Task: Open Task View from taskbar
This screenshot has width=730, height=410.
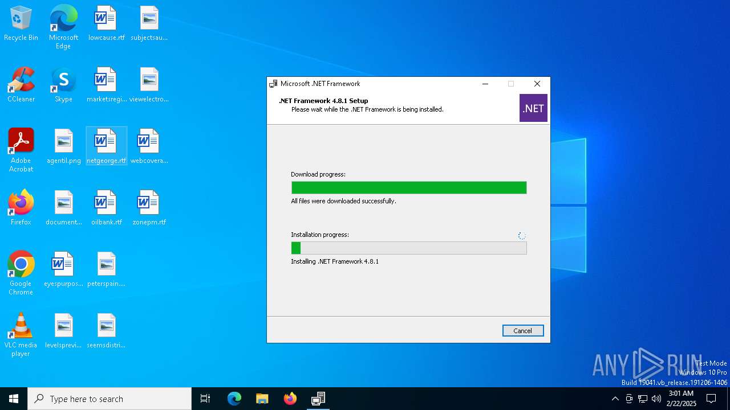Action: point(205,399)
